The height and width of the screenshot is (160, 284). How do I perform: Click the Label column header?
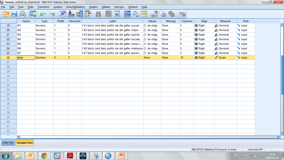pyautogui.click(x=112, y=21)
